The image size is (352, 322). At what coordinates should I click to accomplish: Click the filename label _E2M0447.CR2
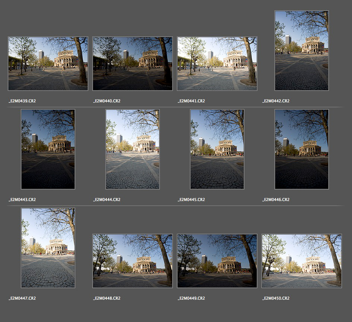tap(22, 298)
